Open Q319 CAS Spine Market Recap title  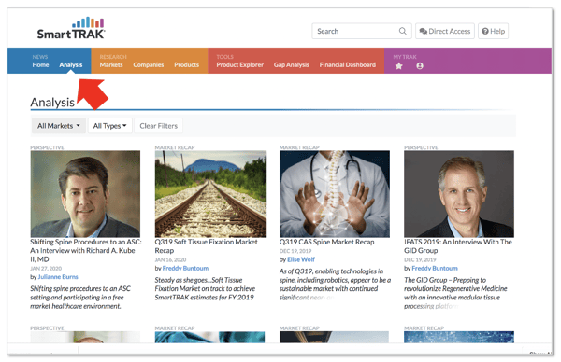326,242
